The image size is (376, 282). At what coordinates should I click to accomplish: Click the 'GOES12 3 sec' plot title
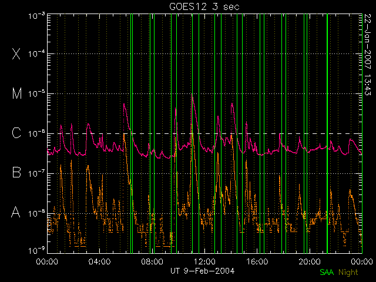(204, 6)
